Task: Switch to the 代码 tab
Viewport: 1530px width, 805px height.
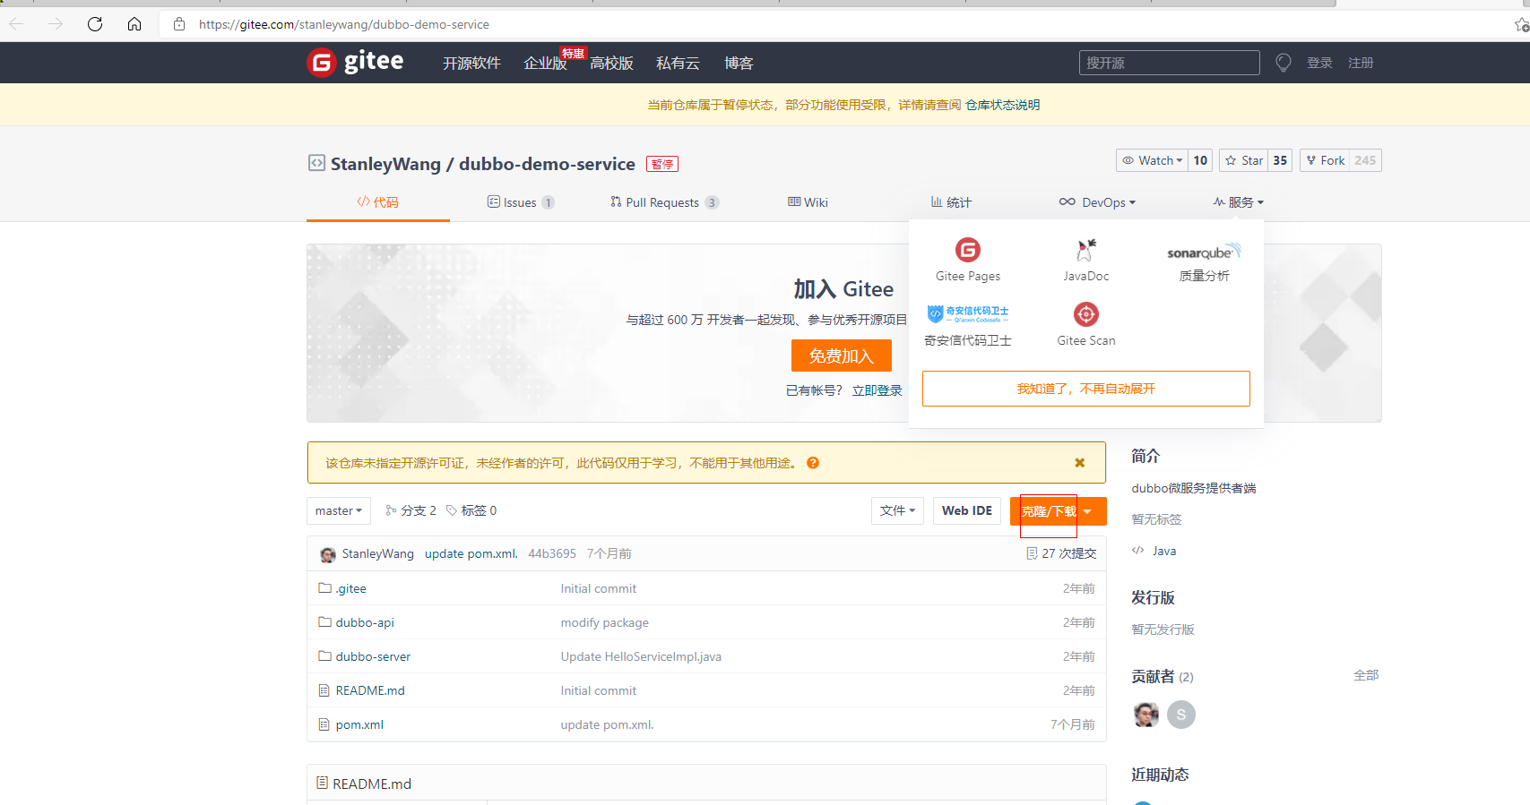Action: [377, 202]
